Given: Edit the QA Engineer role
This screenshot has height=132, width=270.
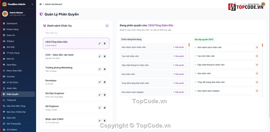Looking at the screenshot, I should (99, 108).
